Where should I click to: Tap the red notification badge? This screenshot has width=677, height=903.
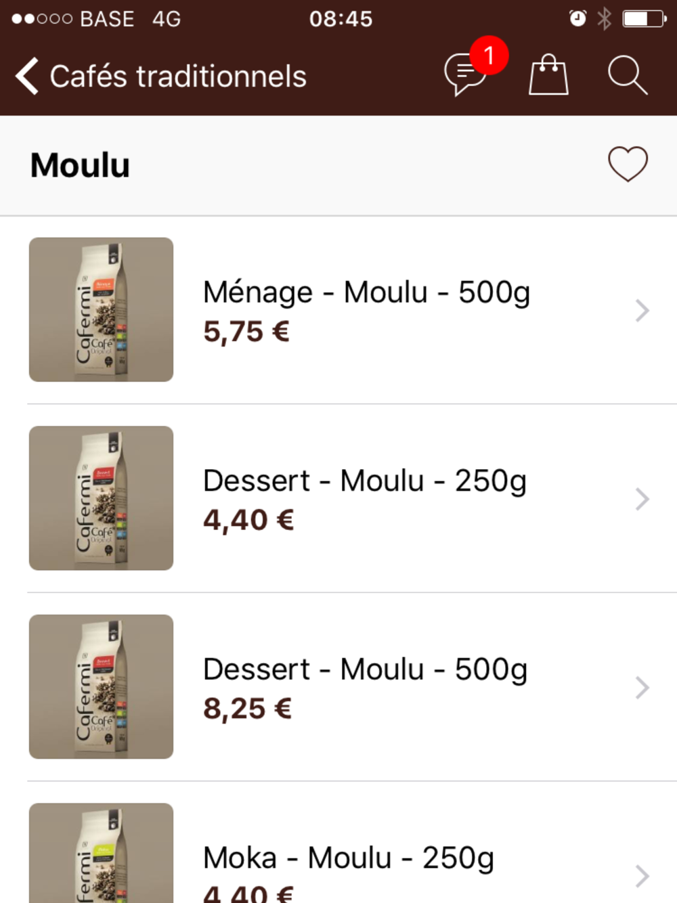[x=489, y=56]
